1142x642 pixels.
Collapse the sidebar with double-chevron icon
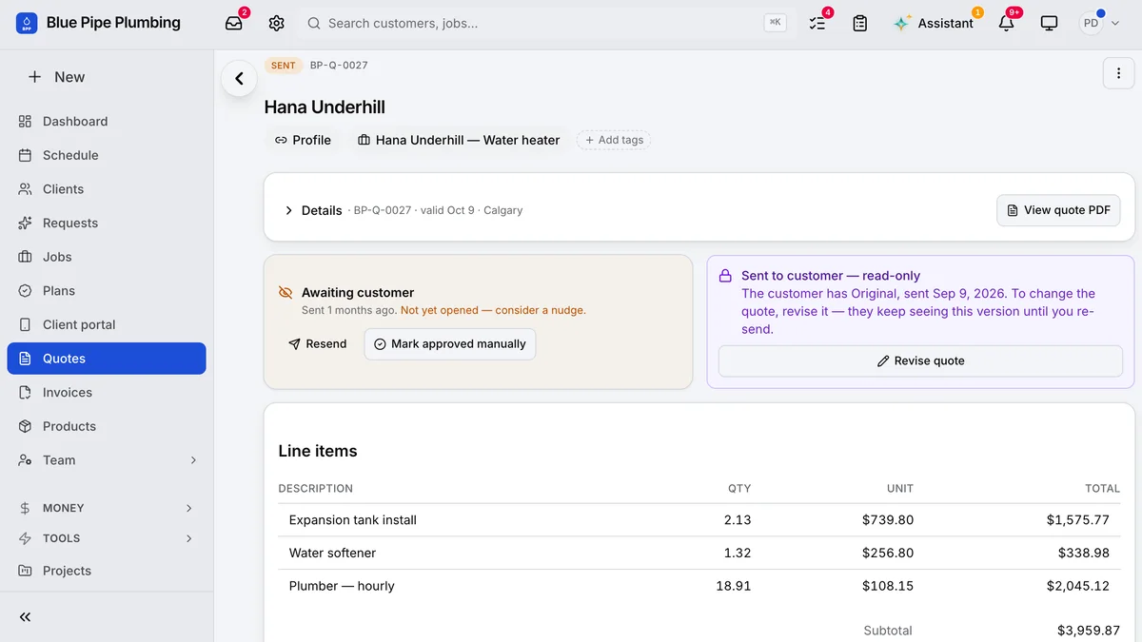tap(26, 617)
